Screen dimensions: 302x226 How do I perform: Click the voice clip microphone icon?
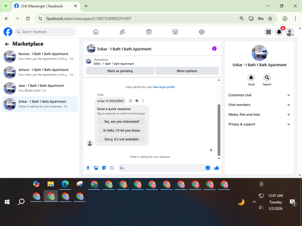[88, 168]
